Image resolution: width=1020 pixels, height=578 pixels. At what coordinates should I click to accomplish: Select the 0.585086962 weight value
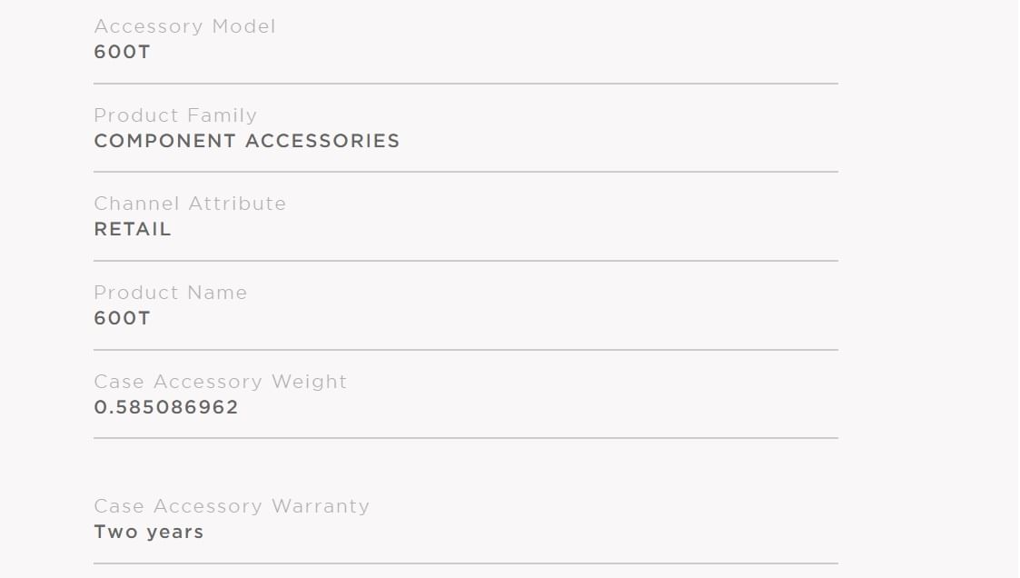click(x=166, y=407)
